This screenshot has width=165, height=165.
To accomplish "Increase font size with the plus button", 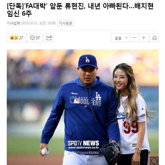I will [x=144, y=38].
